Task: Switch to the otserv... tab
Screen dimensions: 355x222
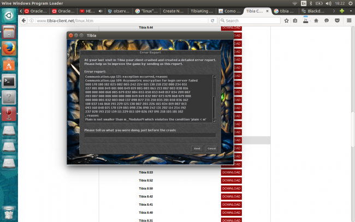Action: [x=119, y=11]
